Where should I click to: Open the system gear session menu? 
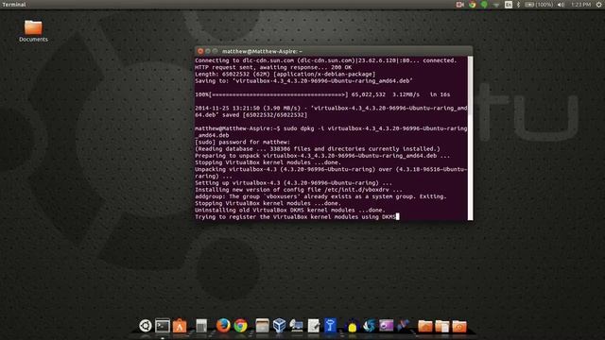(599, 5)
